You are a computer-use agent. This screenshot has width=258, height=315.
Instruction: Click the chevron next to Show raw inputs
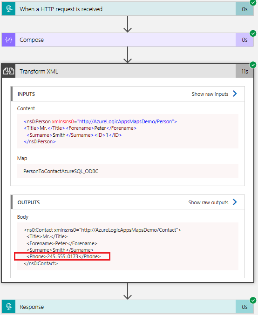coord(235,94)
